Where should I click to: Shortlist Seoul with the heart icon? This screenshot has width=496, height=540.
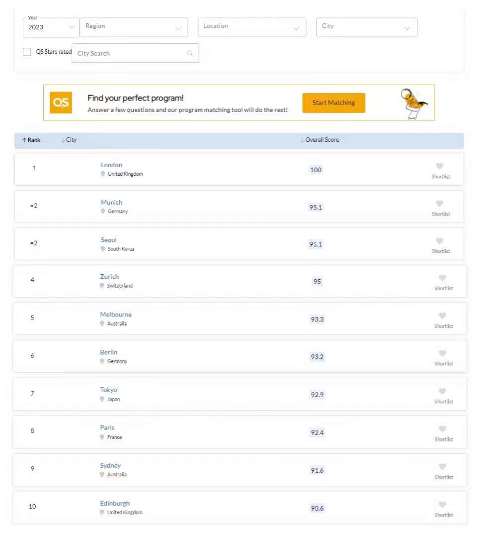click(x=439, y=241)
